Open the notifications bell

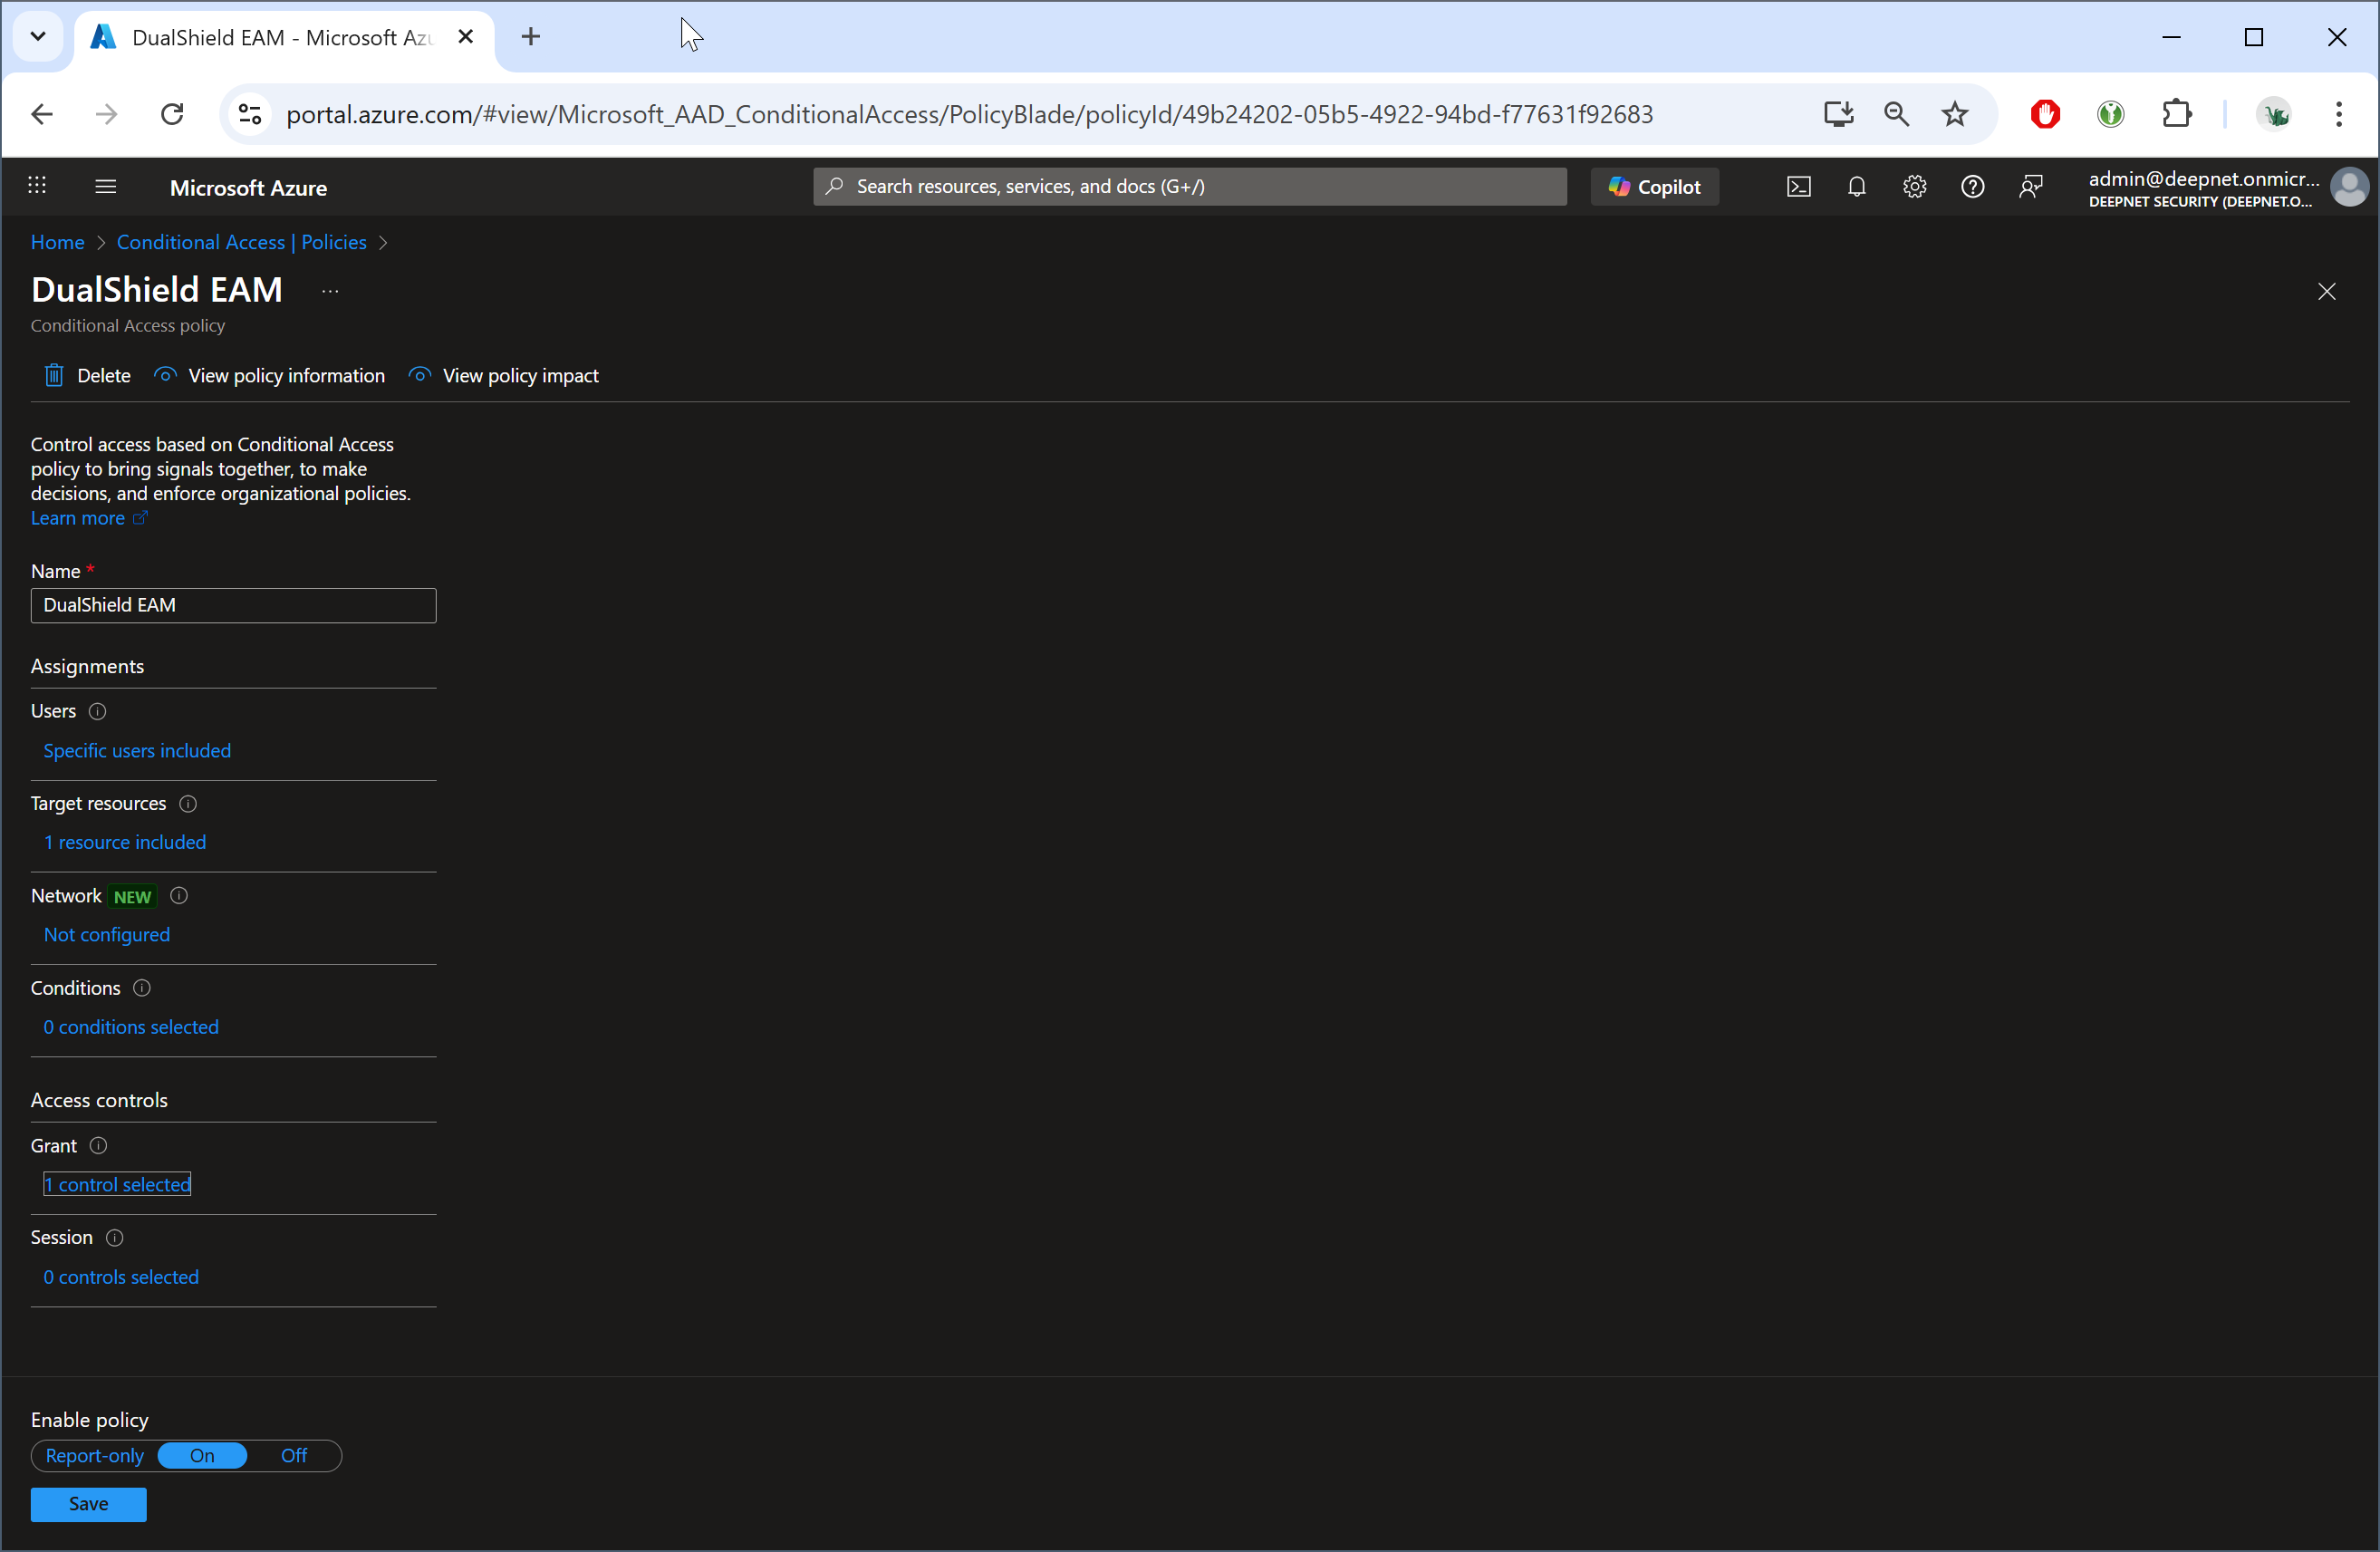1856,187
